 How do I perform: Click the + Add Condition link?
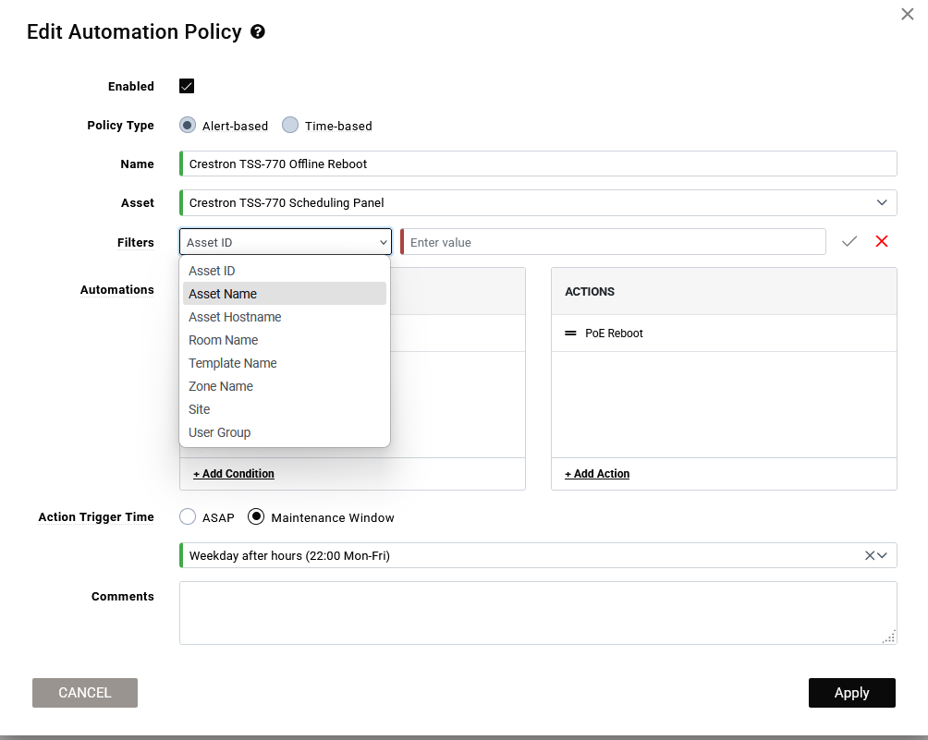coord(234,474)
